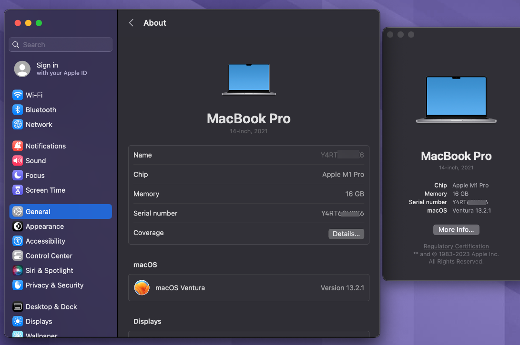This screenshot has height=345, width=520.
Task: Open the Displays sun icon
Action: [x=18, y=321]
